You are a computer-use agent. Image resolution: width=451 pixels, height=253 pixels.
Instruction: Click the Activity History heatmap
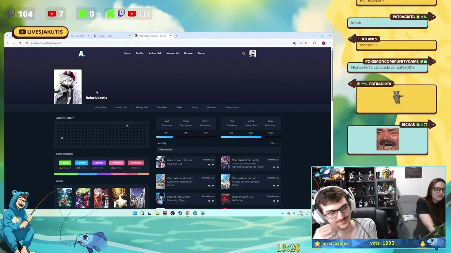(x=101, y=135)
